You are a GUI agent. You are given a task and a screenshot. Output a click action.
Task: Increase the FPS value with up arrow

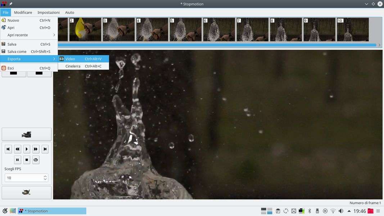pyautogui.click(x=45, y=176)
